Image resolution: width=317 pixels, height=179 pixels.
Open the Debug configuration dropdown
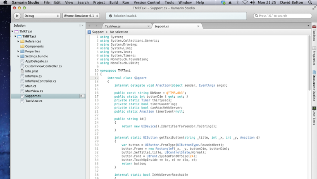pos(41,16)
